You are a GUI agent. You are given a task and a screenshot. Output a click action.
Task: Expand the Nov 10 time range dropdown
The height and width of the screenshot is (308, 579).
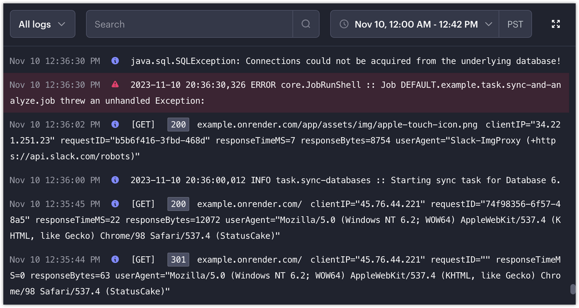click(415, 24)
